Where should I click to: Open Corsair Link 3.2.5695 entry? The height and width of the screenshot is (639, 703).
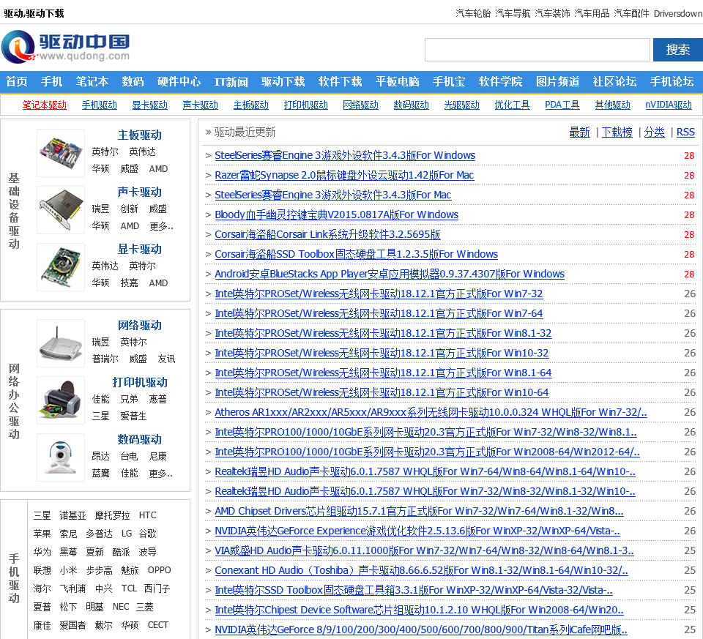(327, 234)
